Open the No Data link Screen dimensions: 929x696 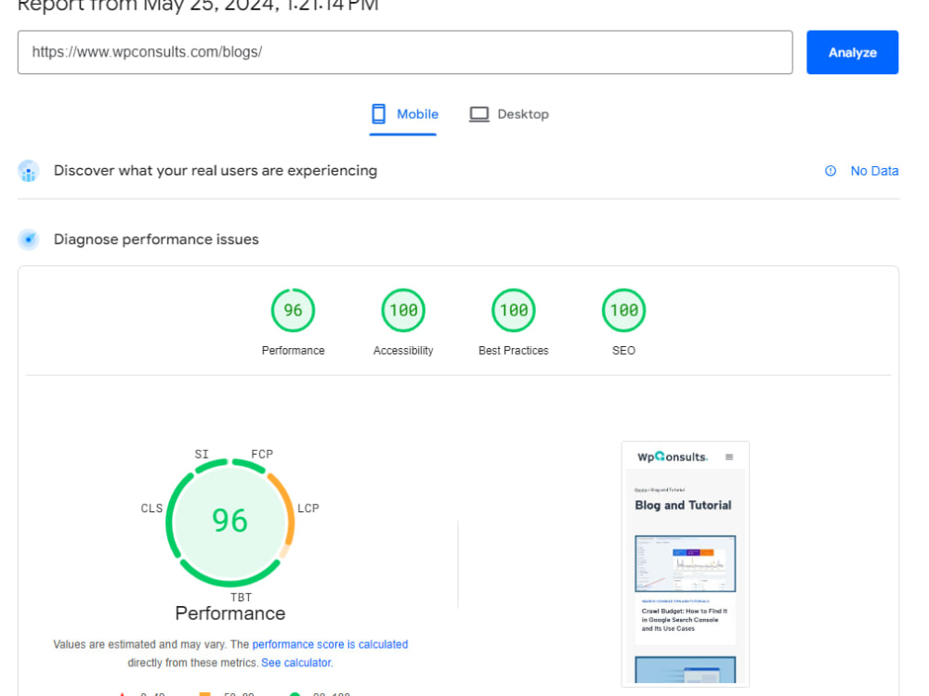pos(874,171)
